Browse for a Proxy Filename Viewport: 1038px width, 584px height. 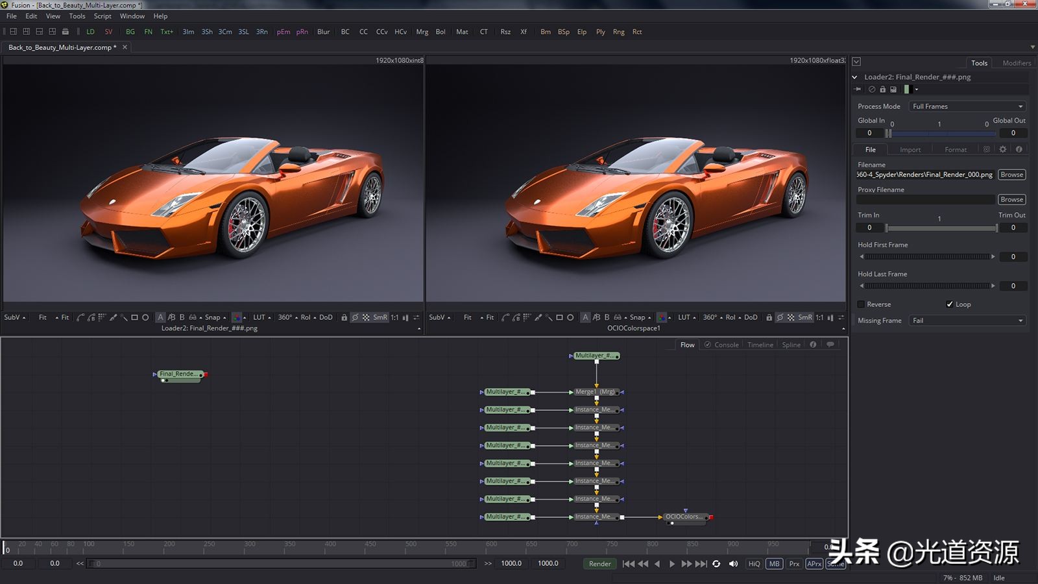click(x=1011, y=199)
